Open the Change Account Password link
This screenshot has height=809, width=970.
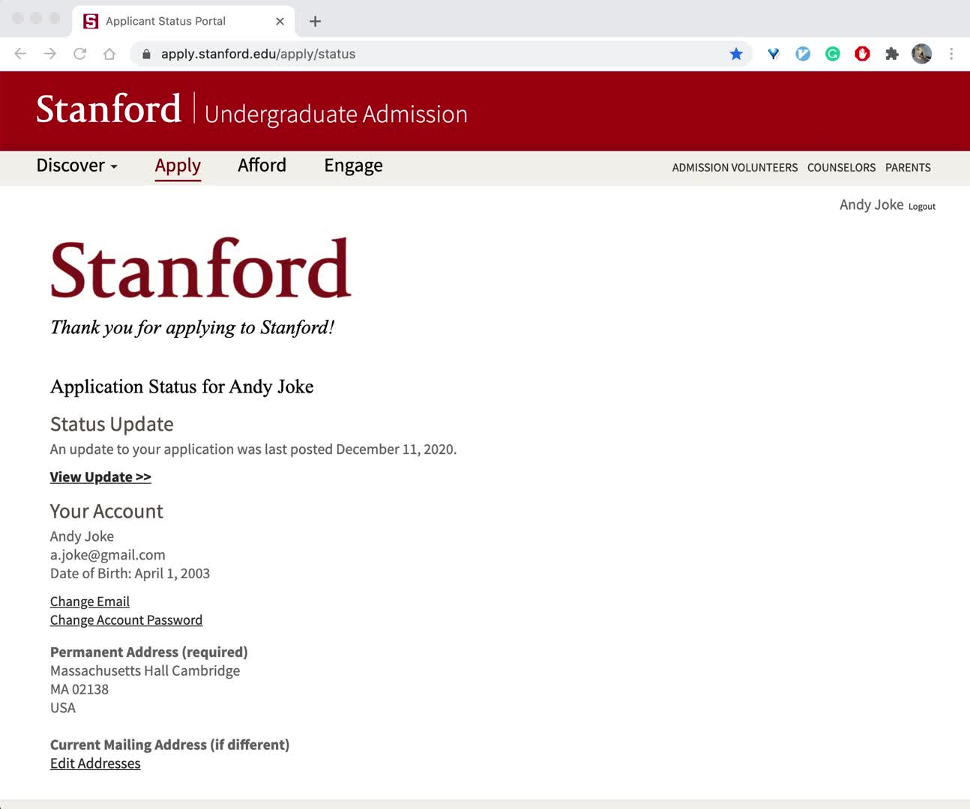point(126,620)
